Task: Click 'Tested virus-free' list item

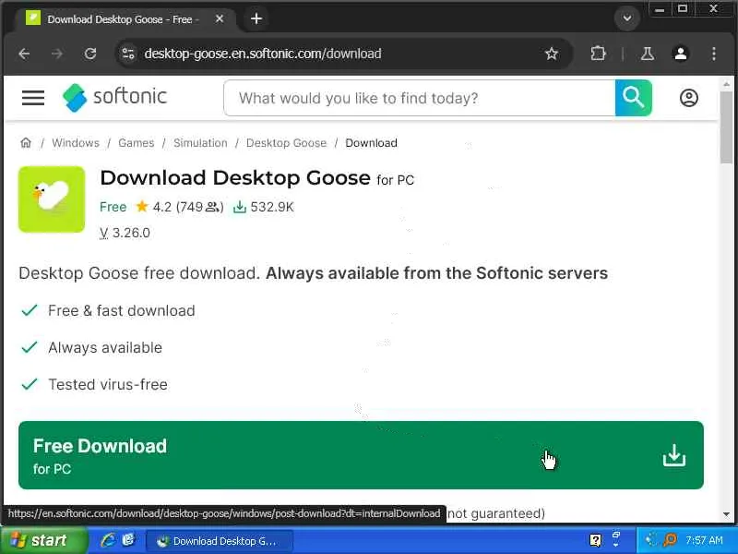Action: [x=108, y=384]
